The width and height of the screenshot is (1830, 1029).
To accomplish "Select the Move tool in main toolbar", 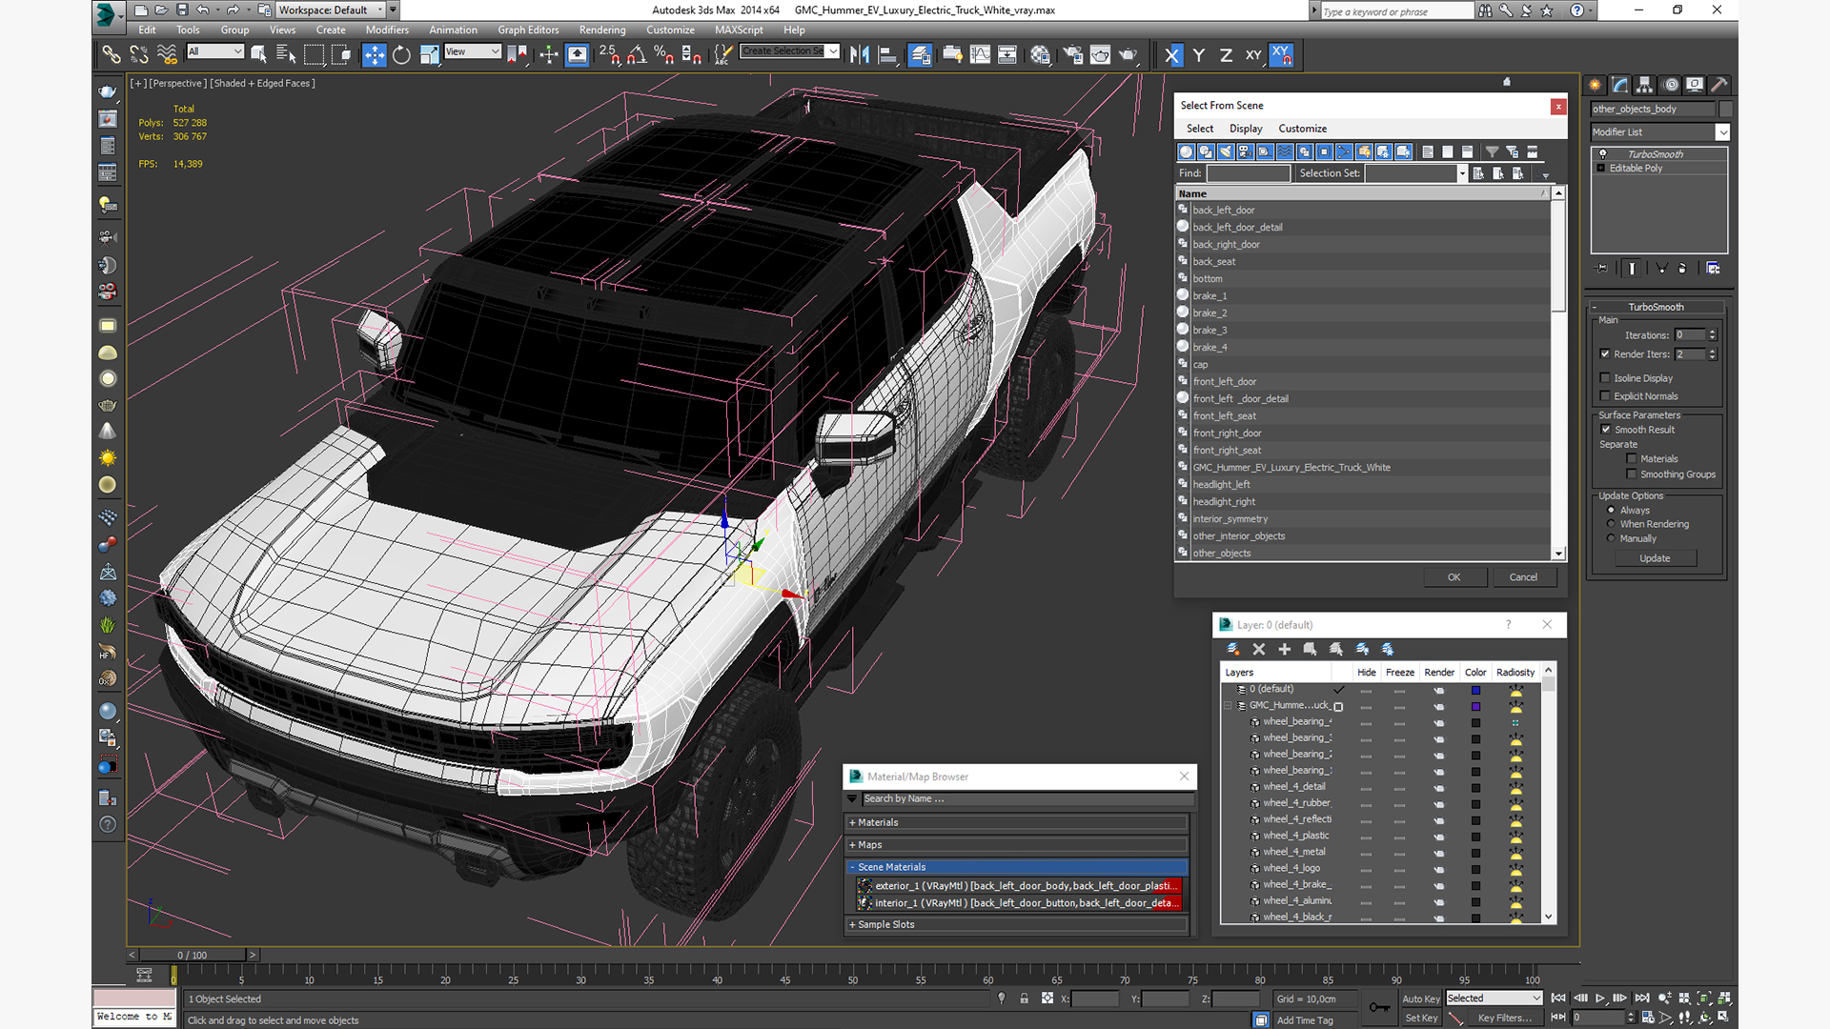I will click(374, 55).
